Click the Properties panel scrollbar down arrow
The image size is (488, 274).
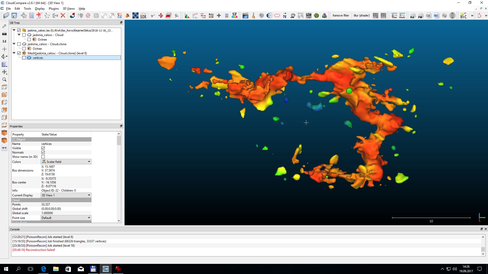[119, 221]
